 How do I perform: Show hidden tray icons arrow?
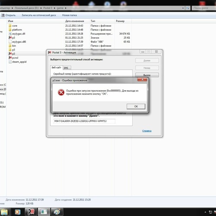click(205, 212)
